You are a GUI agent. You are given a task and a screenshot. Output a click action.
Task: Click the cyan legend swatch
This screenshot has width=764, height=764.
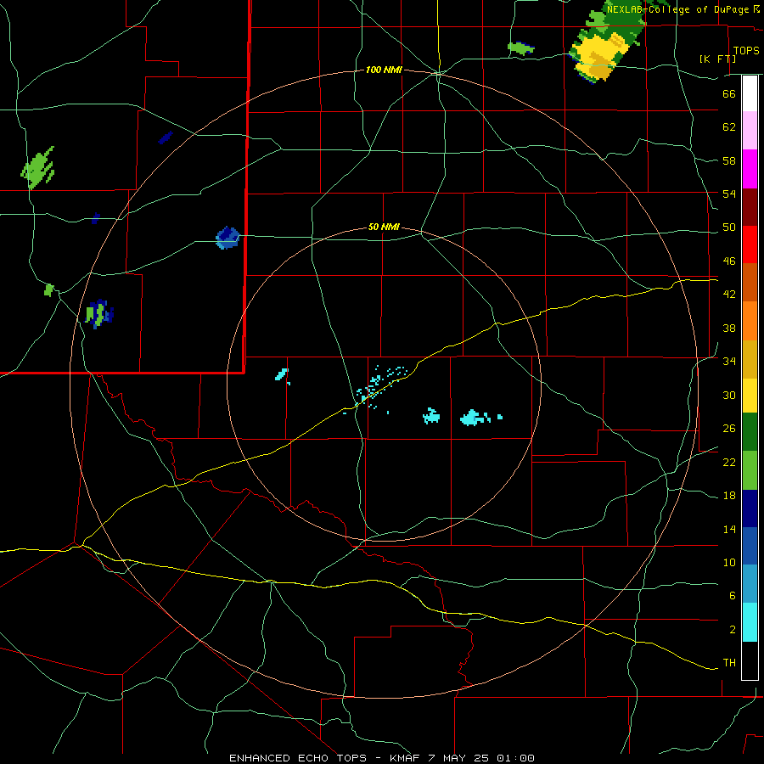[750, 622]
